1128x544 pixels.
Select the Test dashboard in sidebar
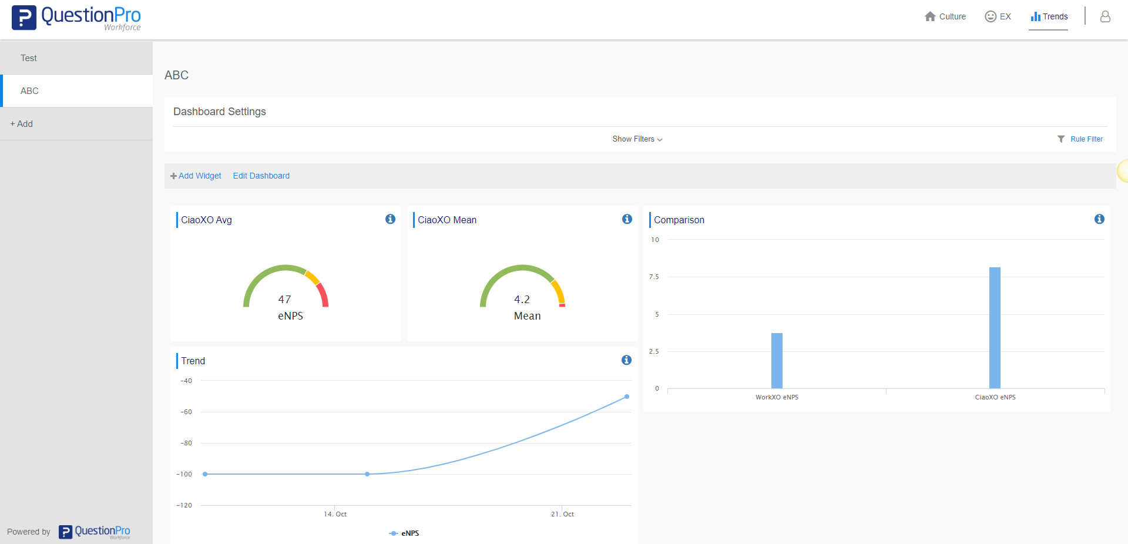click(x=29, y=58)
